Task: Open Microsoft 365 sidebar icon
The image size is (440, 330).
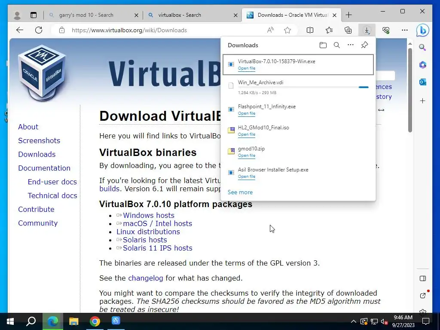Action: (423, 65)
